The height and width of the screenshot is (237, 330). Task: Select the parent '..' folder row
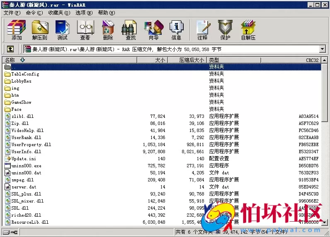162,67
